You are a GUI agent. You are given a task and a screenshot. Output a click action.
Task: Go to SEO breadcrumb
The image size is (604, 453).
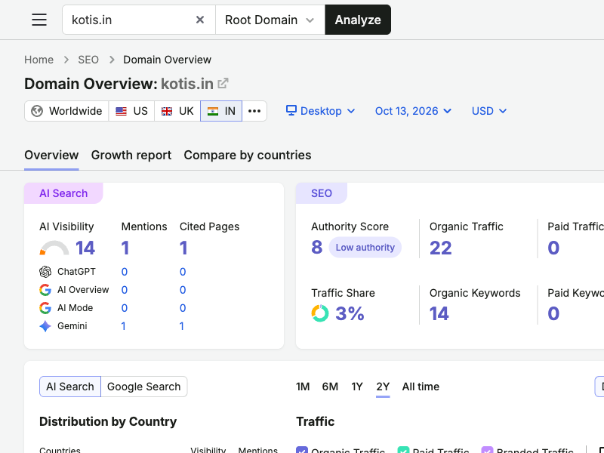(88, 60)
